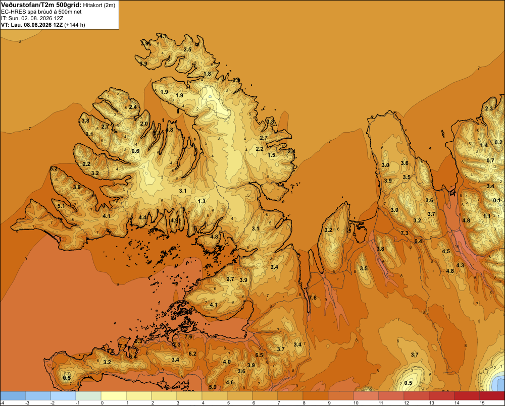Click the IT: Sun. 02.08.2026 12Z line

(x=32, y=18)
